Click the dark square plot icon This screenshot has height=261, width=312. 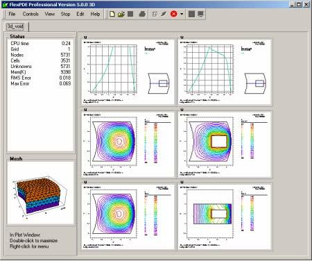click(191, 14)
